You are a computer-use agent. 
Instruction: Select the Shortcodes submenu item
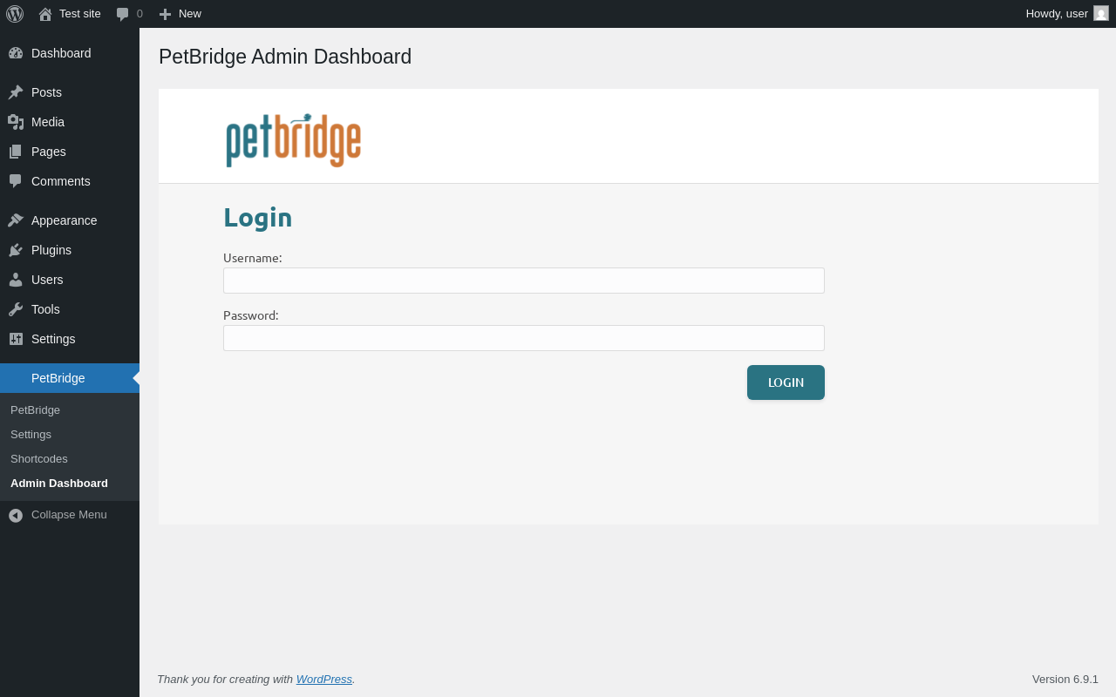pyautogui.click(x=39, y=458)
